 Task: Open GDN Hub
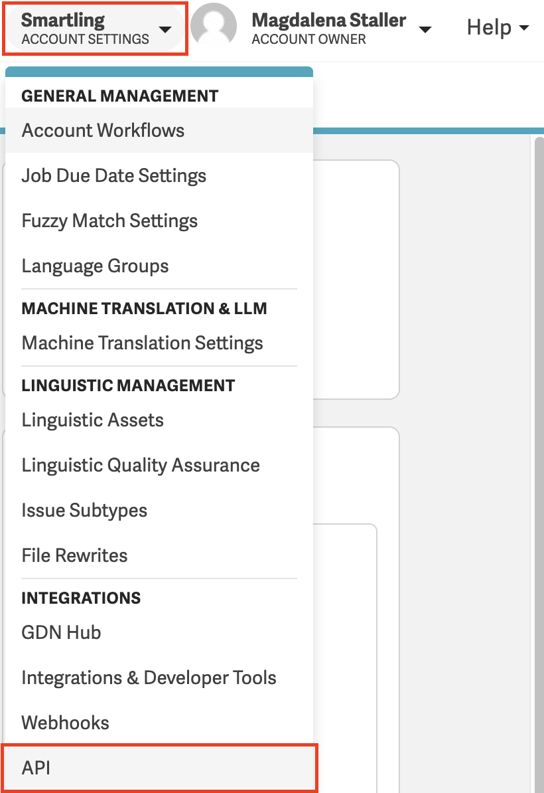click(x=61, y=632)
